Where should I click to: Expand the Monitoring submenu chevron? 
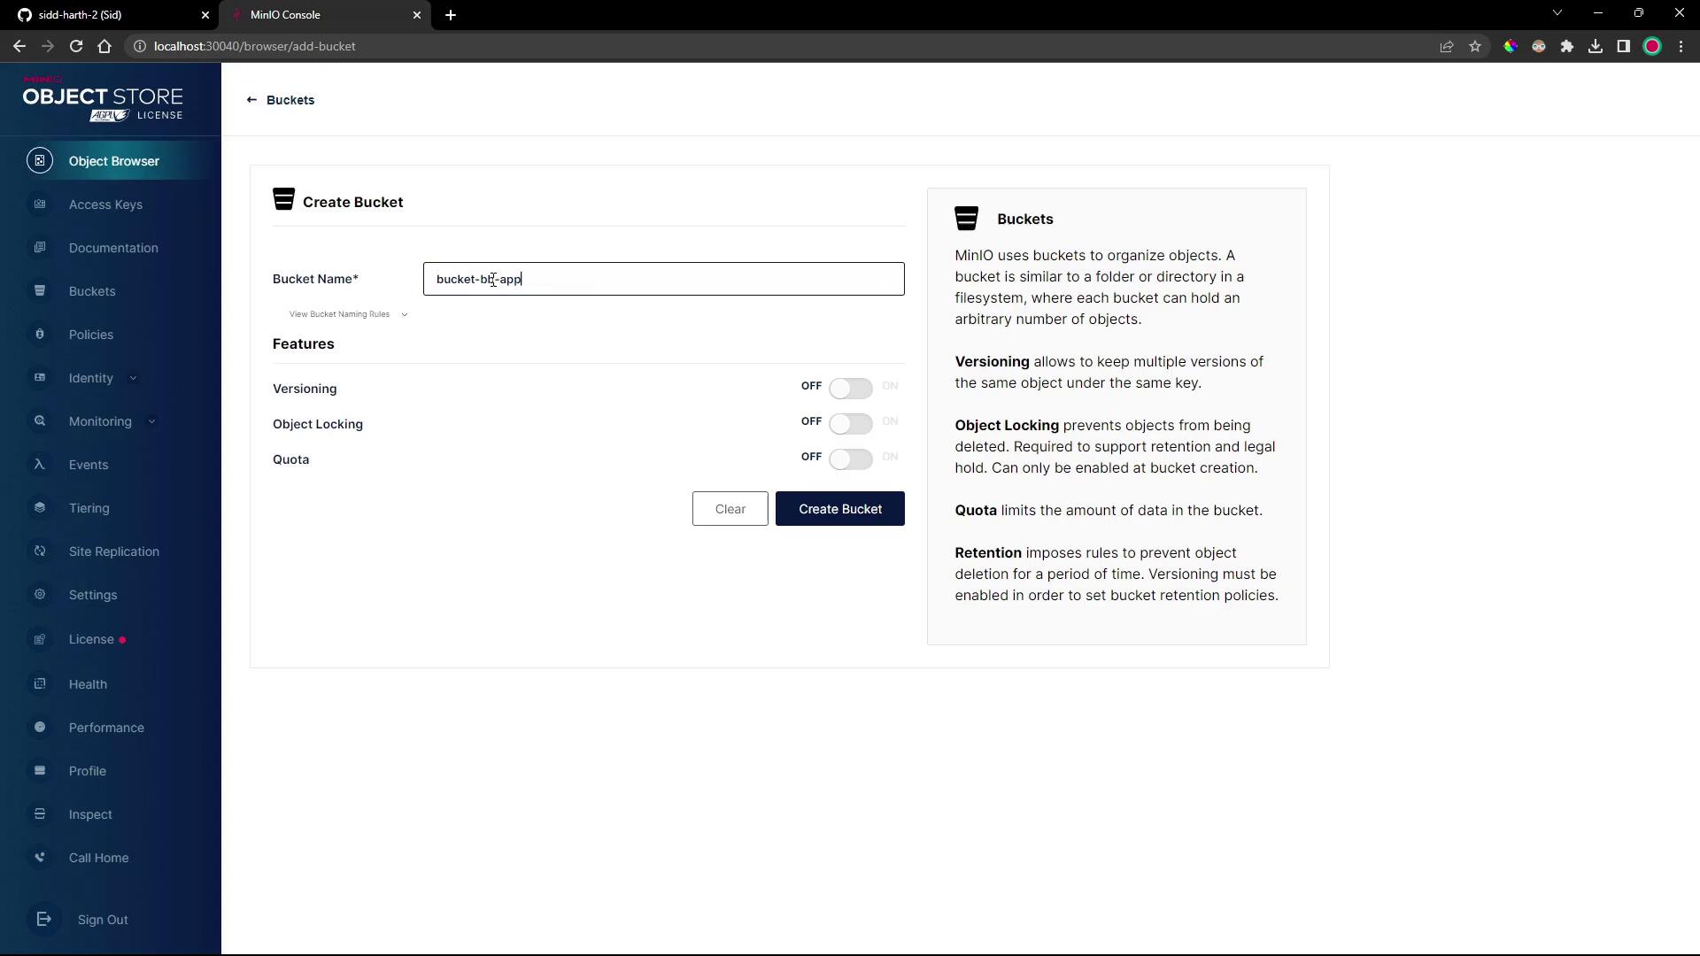[151, 422]
